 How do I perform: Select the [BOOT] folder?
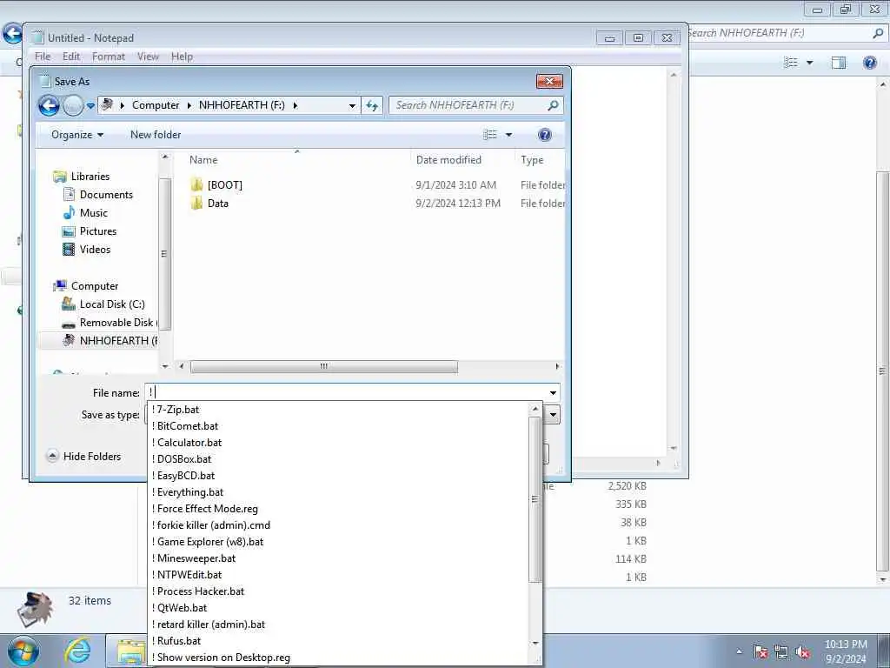click(x=224, y=185)
